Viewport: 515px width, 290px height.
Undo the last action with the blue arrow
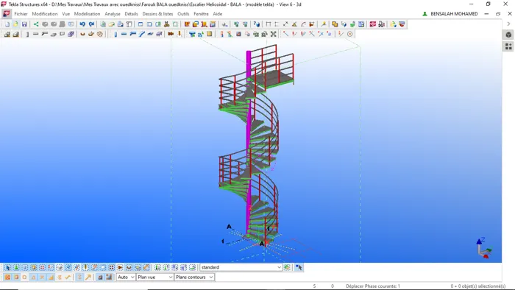tap(82, 24)
